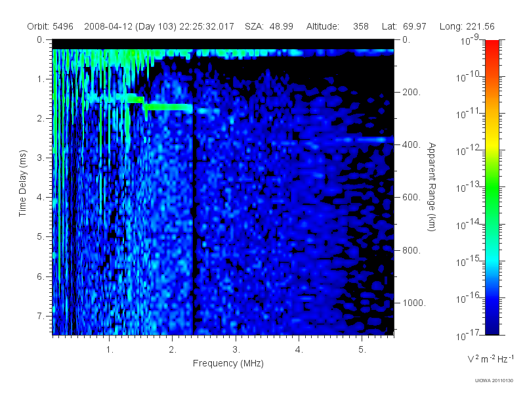Screen dimensions: 525x394
Task: Click the color scale label 10⁻⁹
Action: [x=469, y=40]
